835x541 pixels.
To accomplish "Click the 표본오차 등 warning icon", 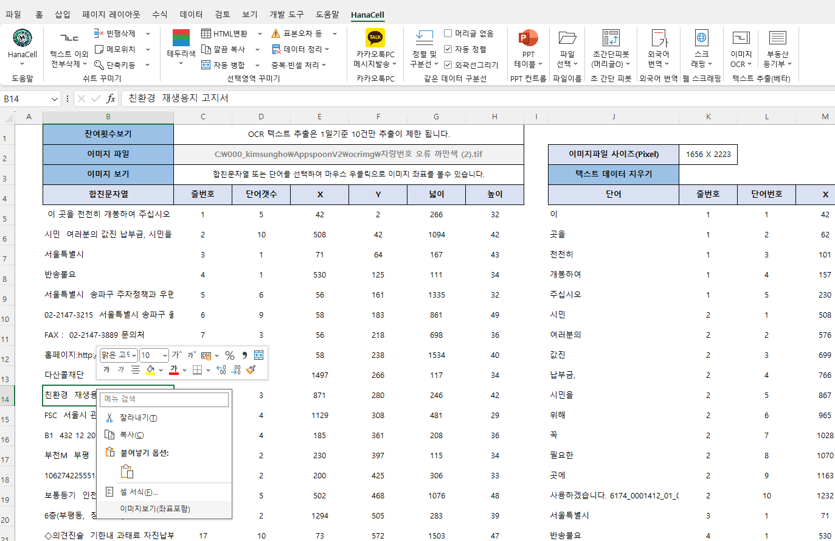I will (x=276, y=33).
